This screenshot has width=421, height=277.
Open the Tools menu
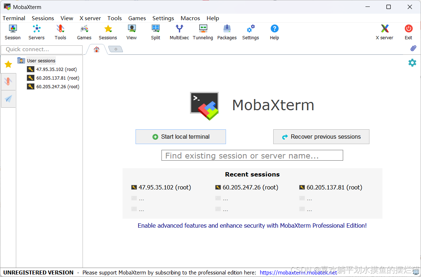tap(115, 18)
